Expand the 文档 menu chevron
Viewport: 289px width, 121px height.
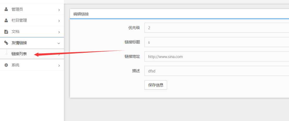click(x=59, y=32)
